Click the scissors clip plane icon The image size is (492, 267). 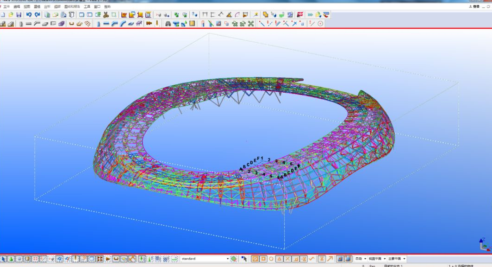point(106,15)
